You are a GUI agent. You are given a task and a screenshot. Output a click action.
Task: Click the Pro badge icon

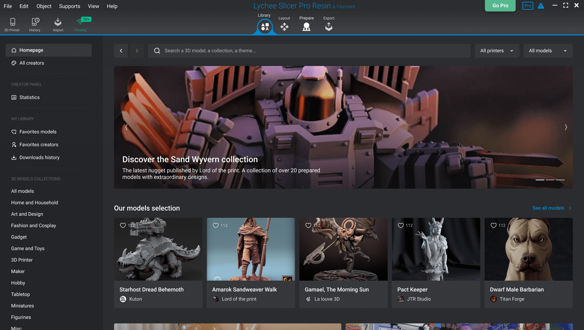(528, 6)
